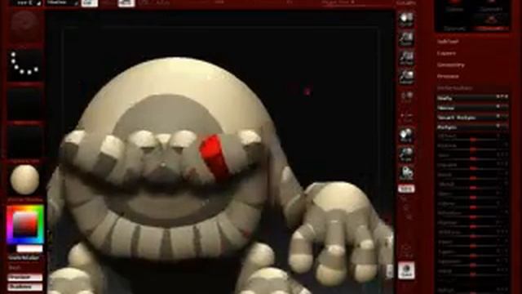Click the SwitchColor button under the color picker
The width and height of the screenshot is (522, 294).
click(24, 258)
